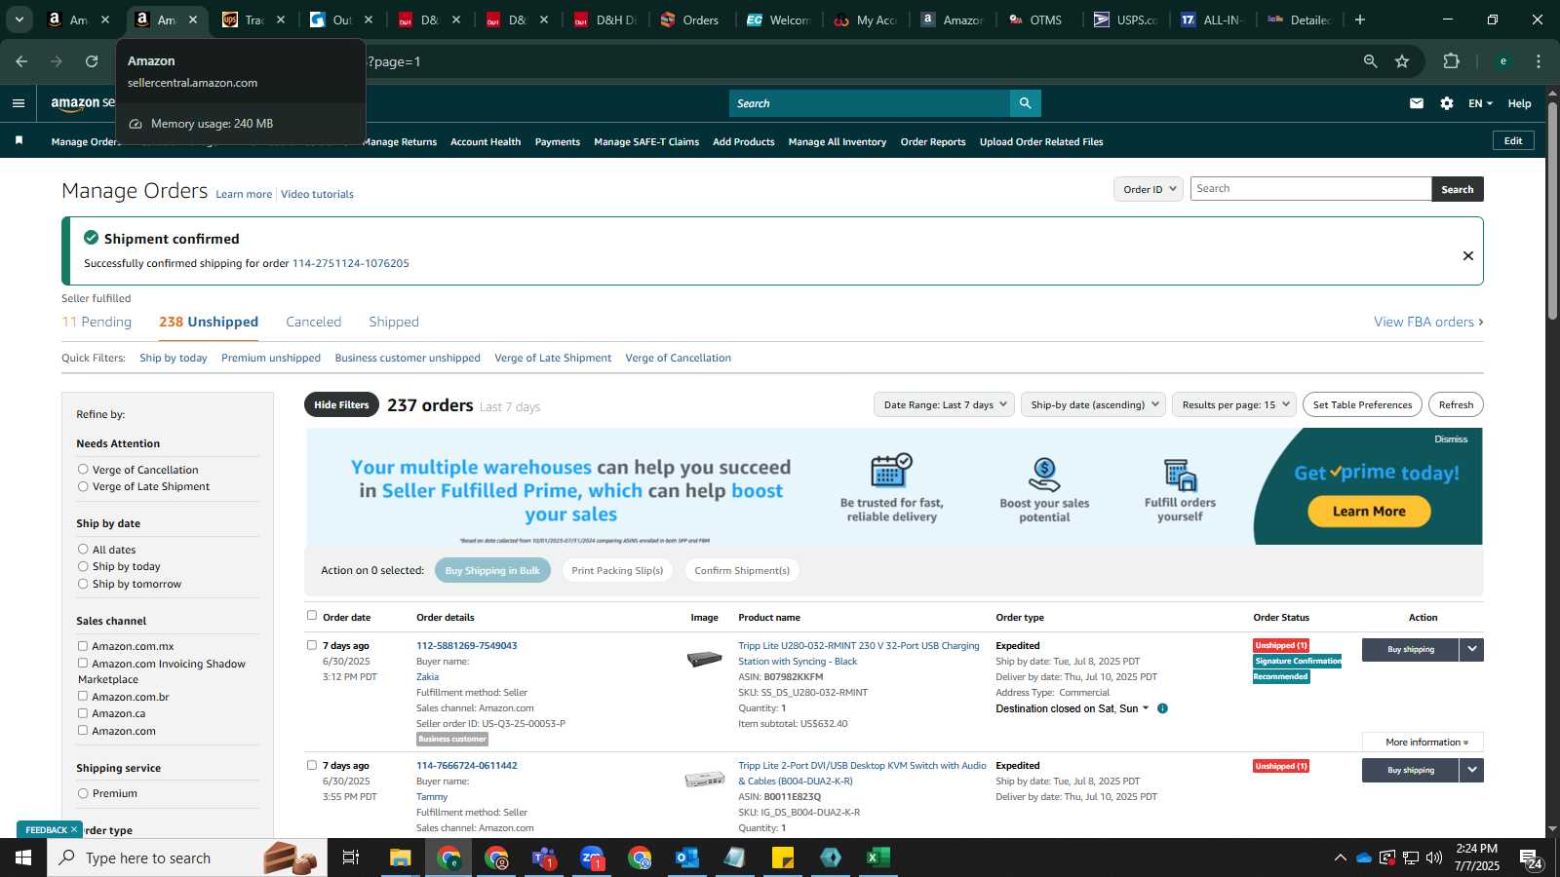Open the Chrome three-dot menu

(x=1539, y=61)
